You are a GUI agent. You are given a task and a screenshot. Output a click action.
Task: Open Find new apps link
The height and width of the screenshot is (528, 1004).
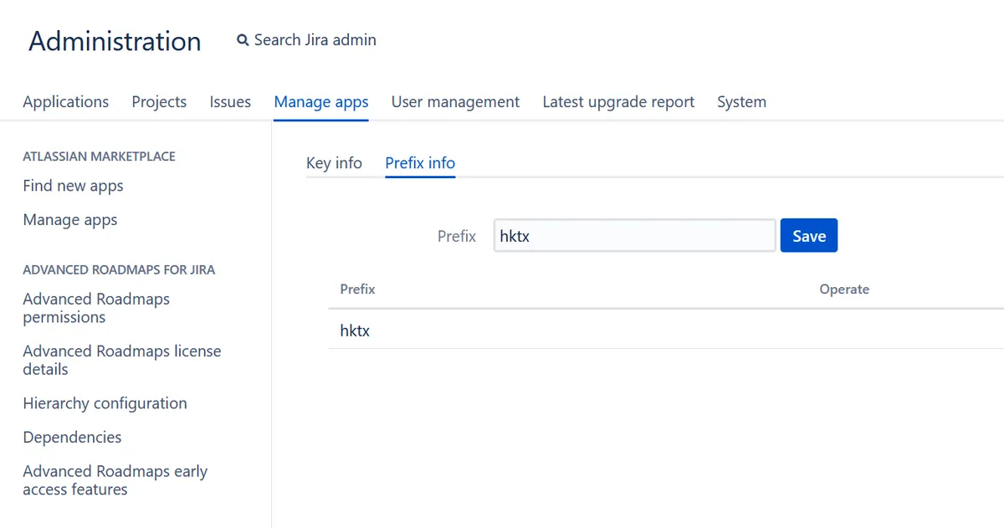[x=73, y=186]
